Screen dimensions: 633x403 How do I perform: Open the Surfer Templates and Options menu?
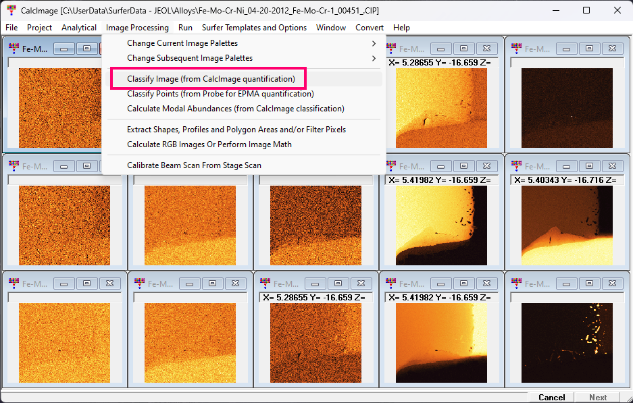[254, 28]
